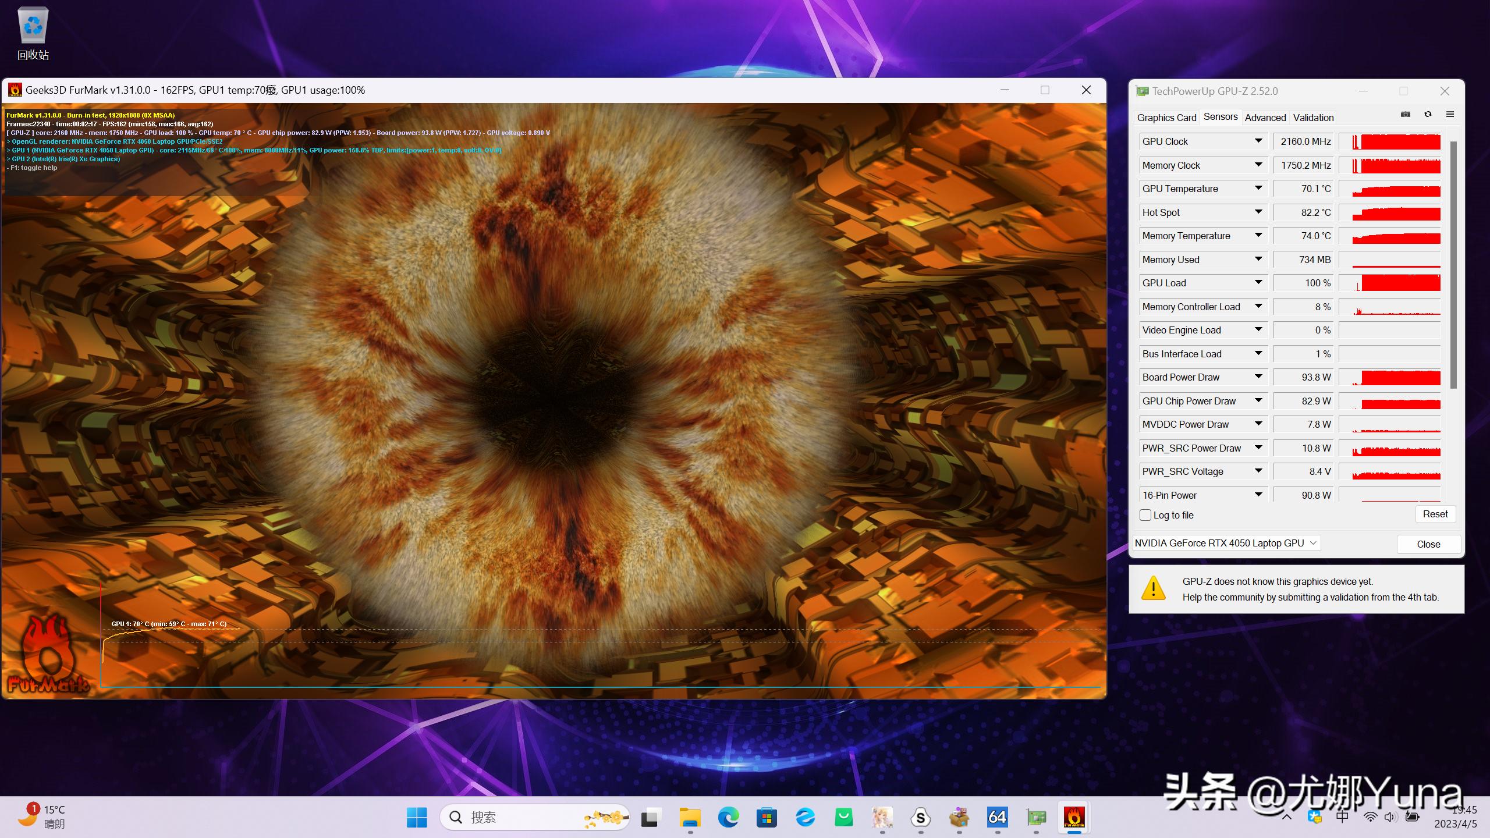Screen dimensions: 1490x838
Task: Open the Validation tab
Action: [1313, 118]
